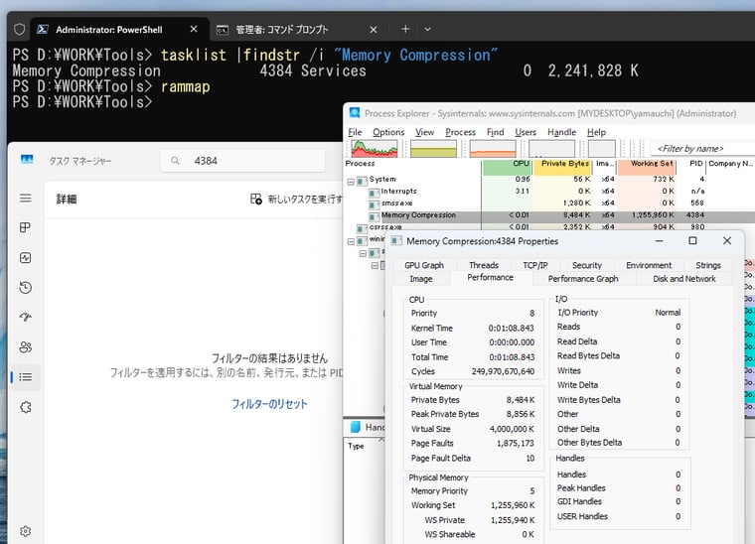Open App history icon in Task Manager
755x544 pixels.
coord(26,288)
